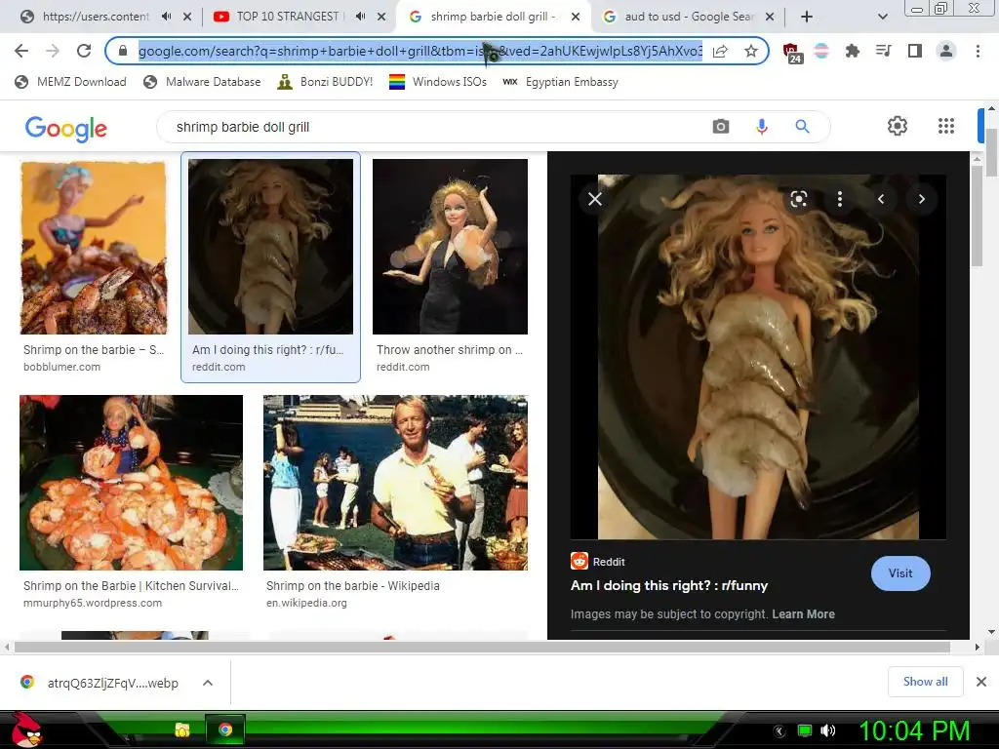This screenshot has height=749, width=999.
Task: Search by image with camera icon
Action: [x=721, y=126]
